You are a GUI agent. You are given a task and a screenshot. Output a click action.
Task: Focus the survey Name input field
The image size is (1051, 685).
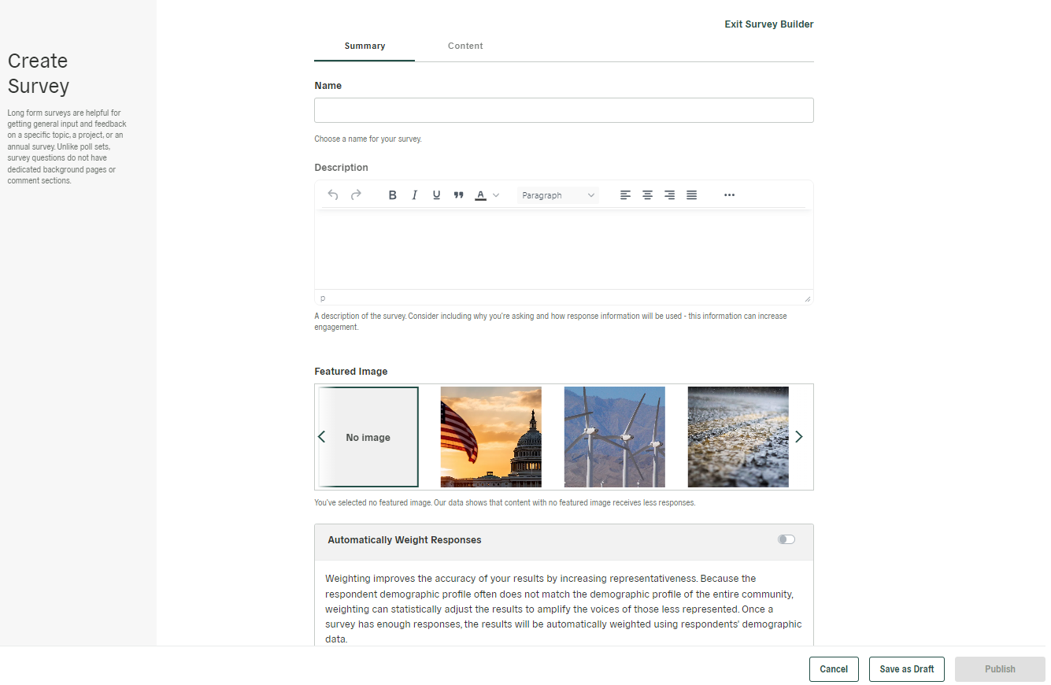click(564, 110)
